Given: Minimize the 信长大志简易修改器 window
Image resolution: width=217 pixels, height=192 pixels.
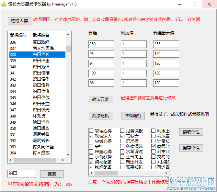Looking at the screenshot, I should [180, 4].
